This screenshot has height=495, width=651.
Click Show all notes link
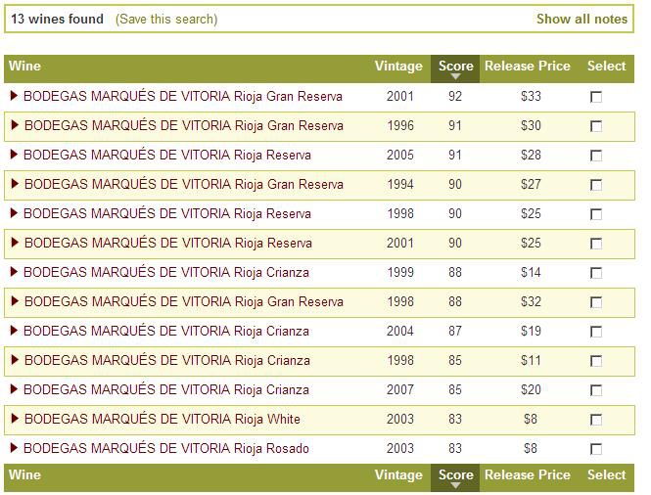coord(581,19)
